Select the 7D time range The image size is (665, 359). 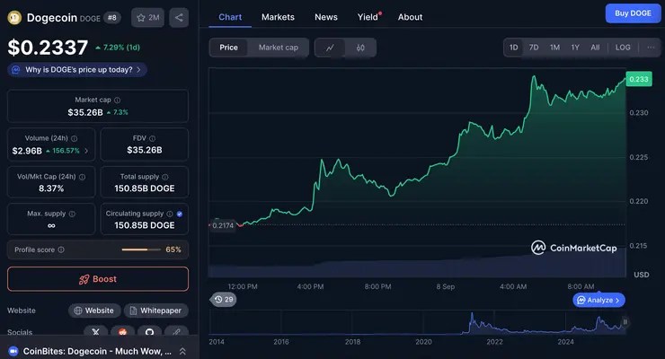[534, 48]
